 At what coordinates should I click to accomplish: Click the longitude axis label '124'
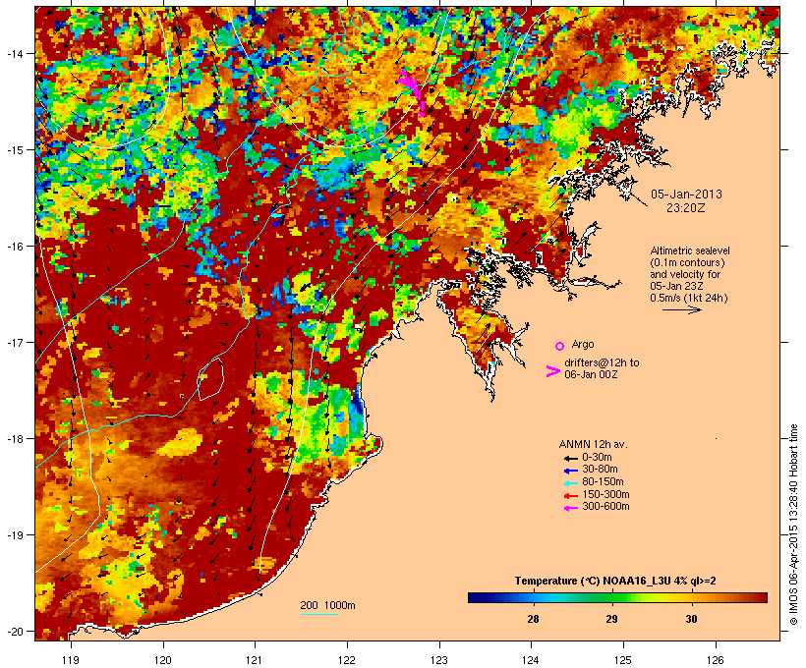[531, 660]
